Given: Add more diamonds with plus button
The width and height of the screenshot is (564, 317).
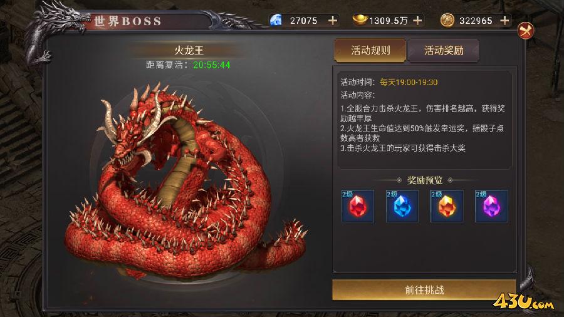Looking at the screenshot, I should (333, 21).
